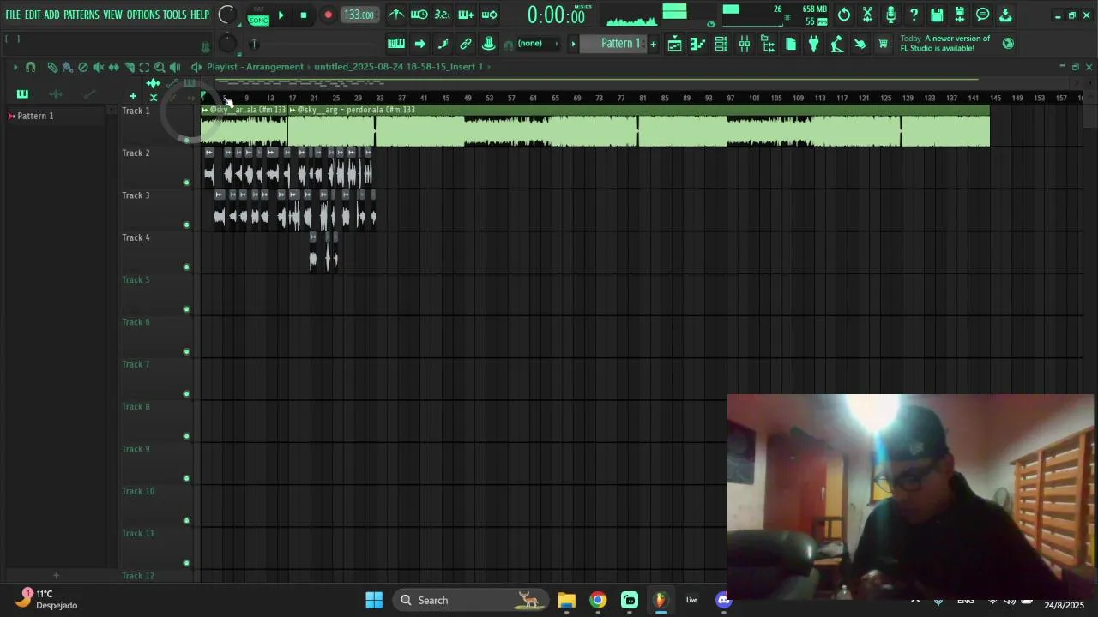Mute Track 3 with its green dot

(186, 225)
